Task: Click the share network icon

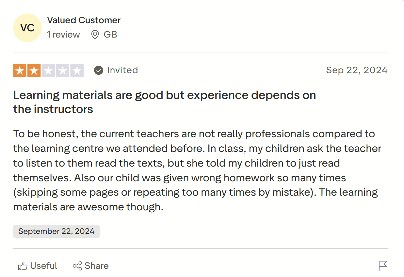Action: point(77,266)
